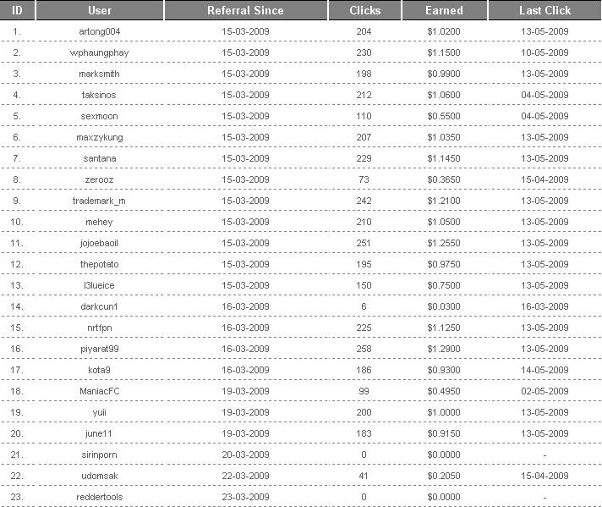Viewport: 602px width, 507px height.
Task: Select username thepotato
Action: coord(100,264)
